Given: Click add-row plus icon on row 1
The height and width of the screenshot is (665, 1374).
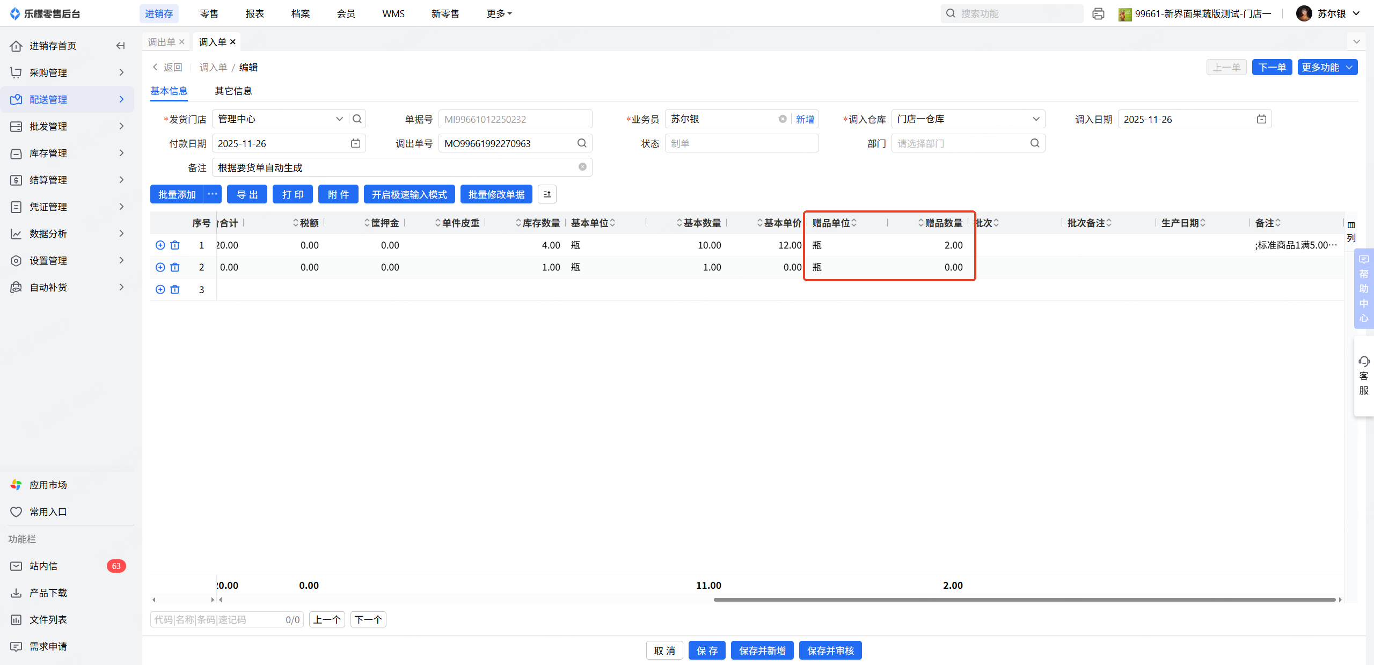Looking at the screenshot, I should 160,245.
